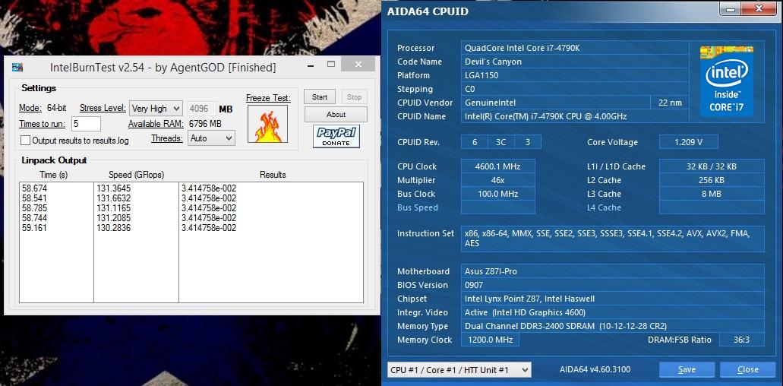783x386 pixels.
Task: Click the CPU Clock 4600.1 MHz value
Action: pos(498,166)
